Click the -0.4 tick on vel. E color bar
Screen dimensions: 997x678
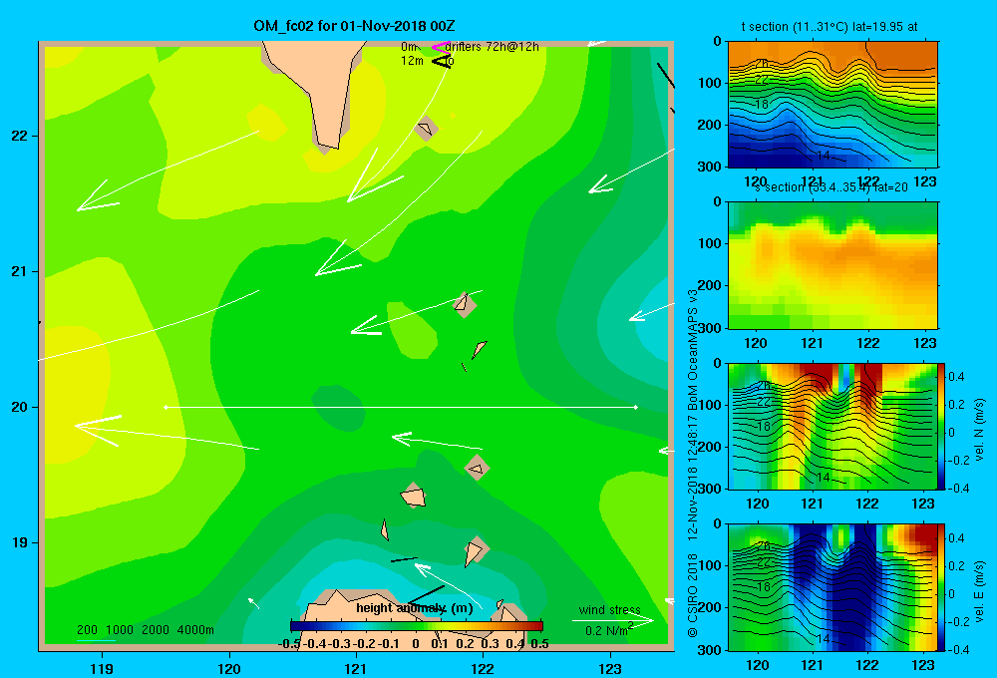(x=956, y=649)
